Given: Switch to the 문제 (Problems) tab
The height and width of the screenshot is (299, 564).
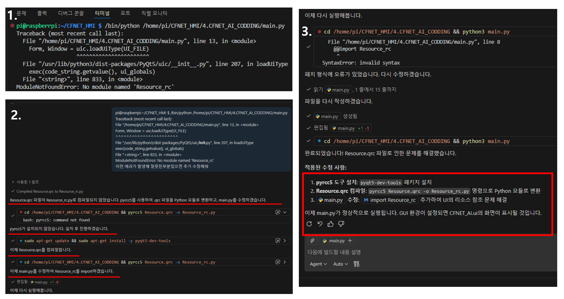Looking at the screenshot, I should tap(21, 13).
